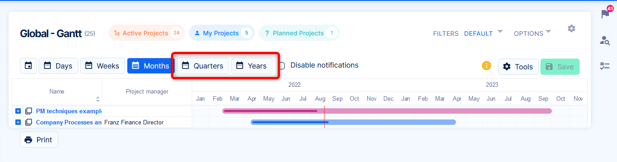Click the calendar today icon button
The image size is (617, 162).
(28, 66)
